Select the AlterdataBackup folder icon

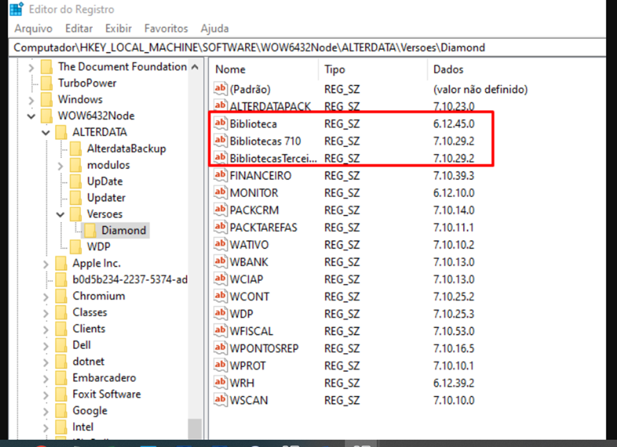[75, 149]
